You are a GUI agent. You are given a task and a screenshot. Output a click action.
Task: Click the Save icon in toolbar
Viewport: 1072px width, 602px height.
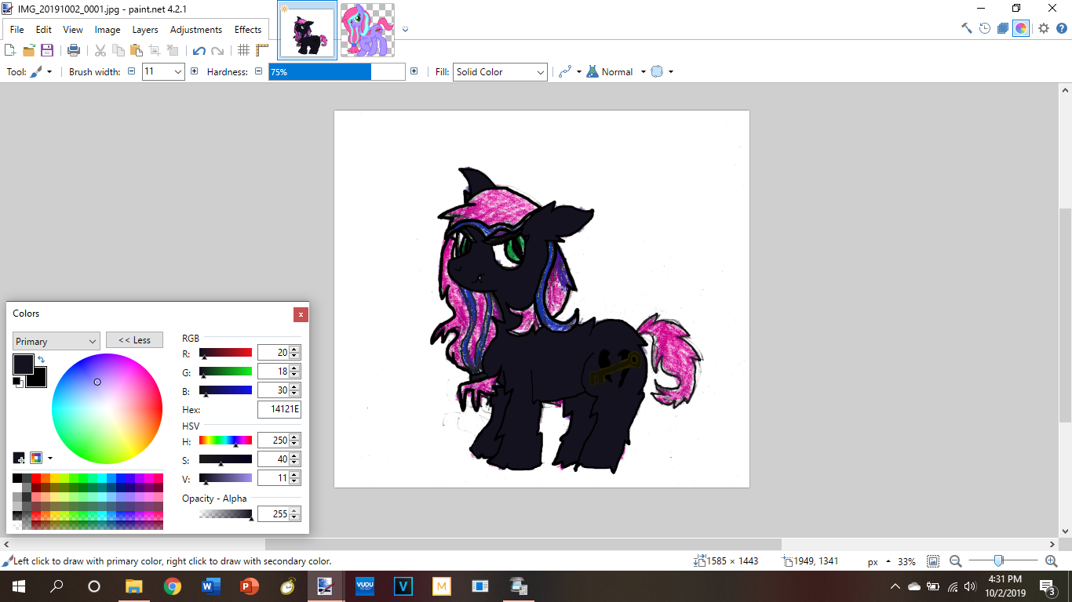coord(47,50)
